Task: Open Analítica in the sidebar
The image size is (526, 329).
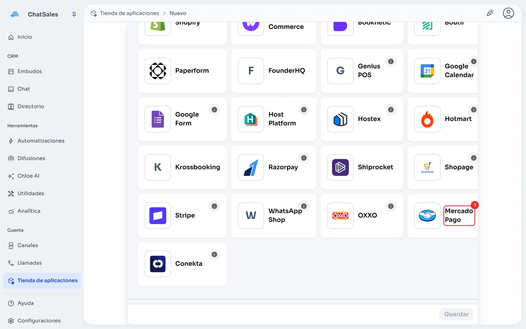Action: pos(42,211)
